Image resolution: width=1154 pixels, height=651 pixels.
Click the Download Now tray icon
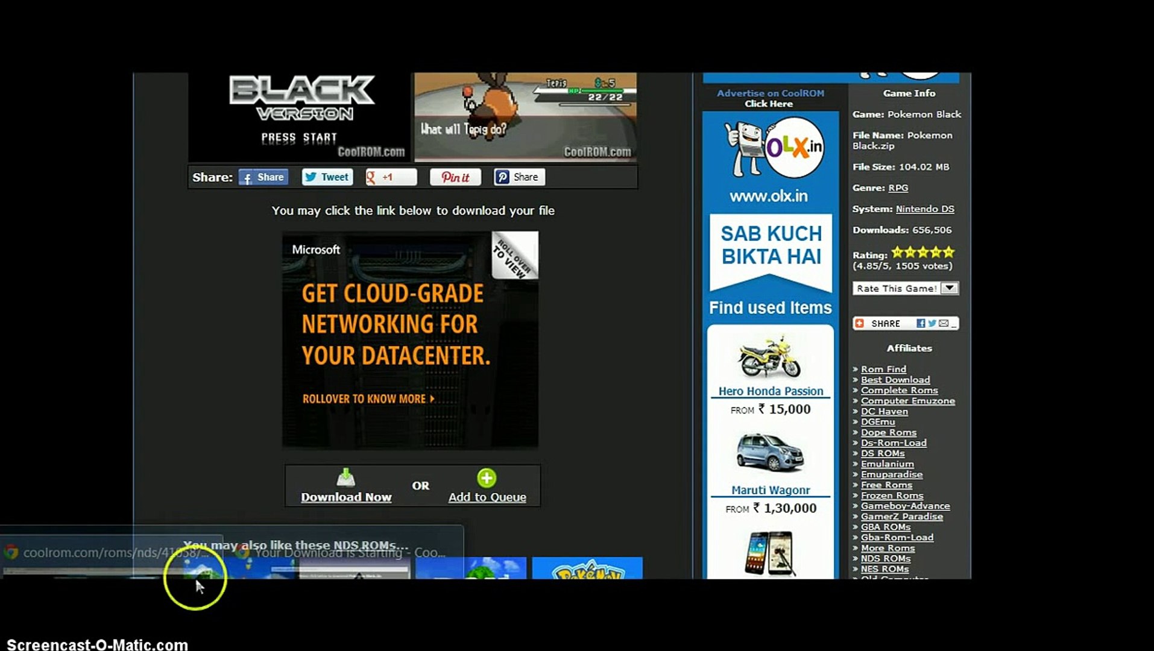(345, 477)
